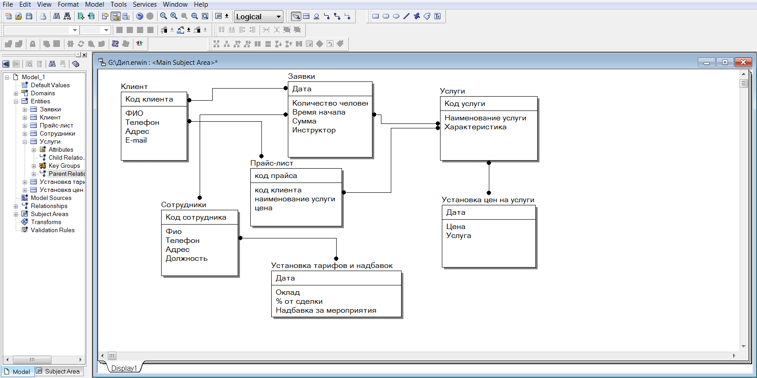Expand the Key Groups node
This screenshot has width=757, height=378.
[x=34, y=166]
